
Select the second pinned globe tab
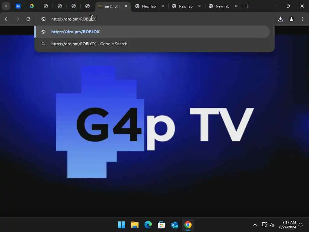[x=60, y=6]
